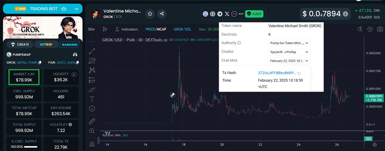Click the TOTAL TX 22.79K card
Image resolution: width=385 pixels, height=151 pixels.
coord(61,144)
